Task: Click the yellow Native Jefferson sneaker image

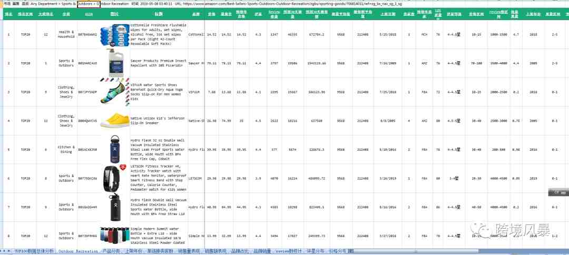Action: [x=115, y=121]
